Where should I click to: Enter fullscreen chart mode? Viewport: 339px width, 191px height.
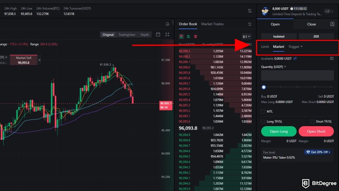click(168, 35)
